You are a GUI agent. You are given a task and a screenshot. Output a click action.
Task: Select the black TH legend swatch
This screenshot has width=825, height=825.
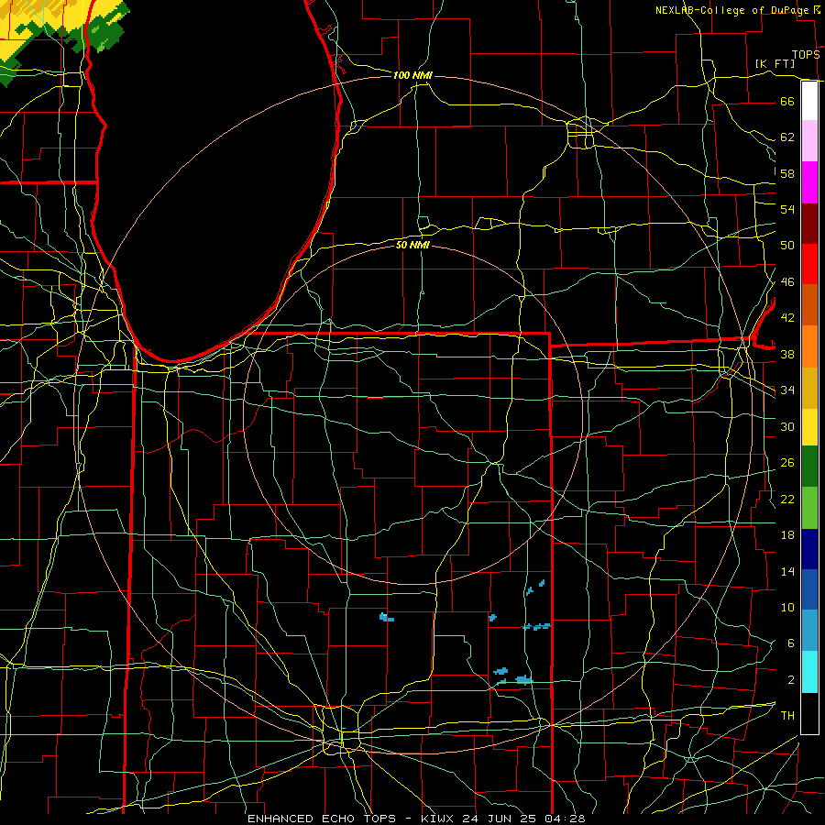coord(809,713)
